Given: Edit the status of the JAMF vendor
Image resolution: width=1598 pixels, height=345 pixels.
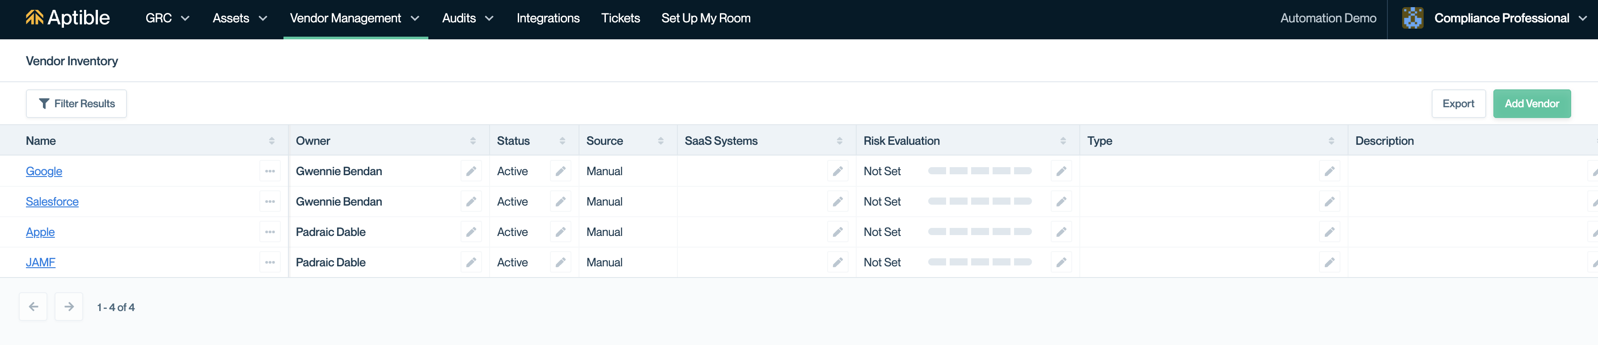Looking at the screenshot, I should (561, 262).
